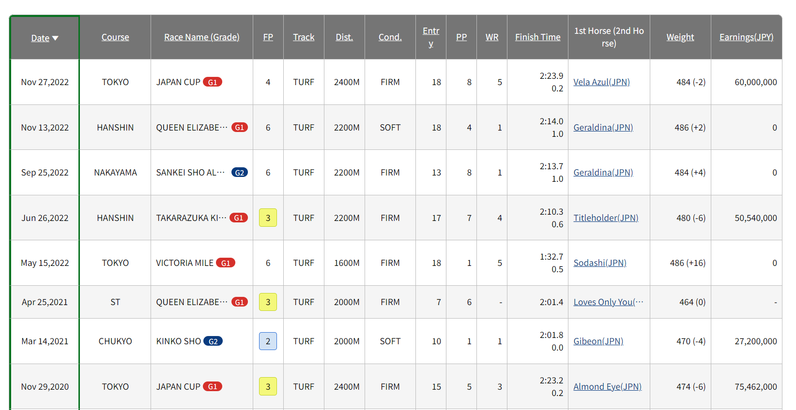The width and height of the screenshot is (796, 410).
Task: Select NAKAYAMA course cell
Action: [115, 173]
